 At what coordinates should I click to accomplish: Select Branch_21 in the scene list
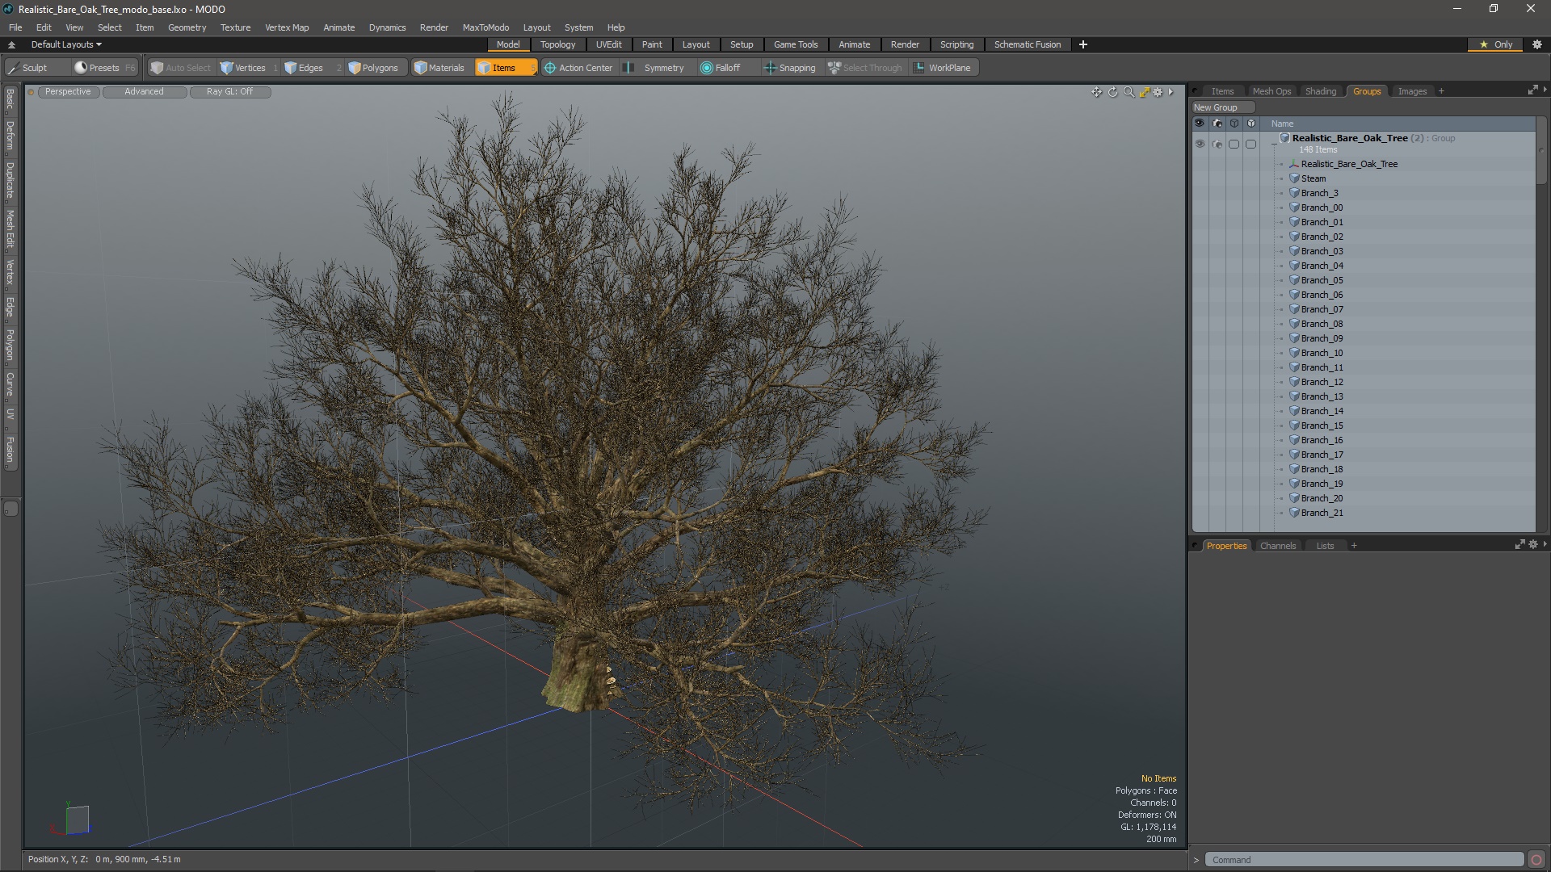click(1322, 512)
